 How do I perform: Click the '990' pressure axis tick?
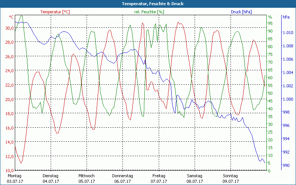pyautogui.click(x=286, y=165)
